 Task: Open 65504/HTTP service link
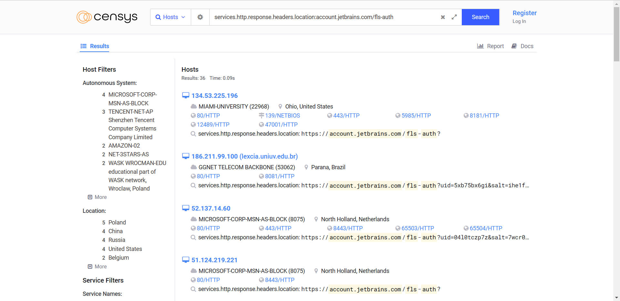(x=486, y=228)
